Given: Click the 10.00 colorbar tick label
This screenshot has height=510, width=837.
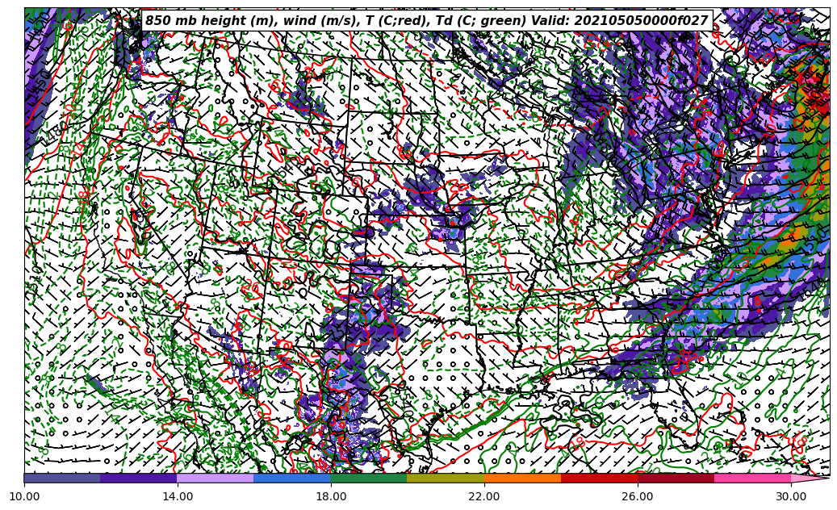Looking at the screenshot, I should 24,496.
